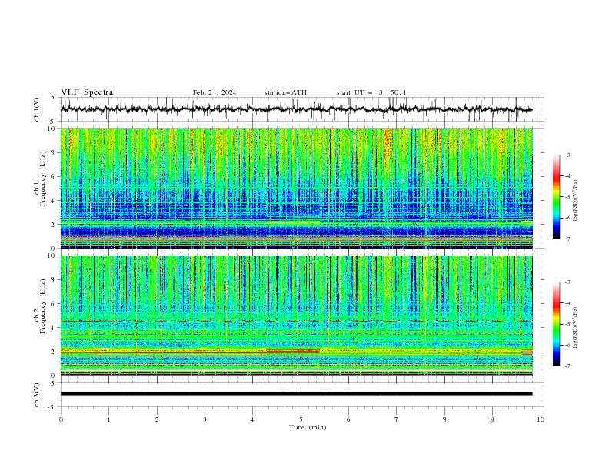
Task: Click the ch.2 PSD color bar
Action: (556, 324)
